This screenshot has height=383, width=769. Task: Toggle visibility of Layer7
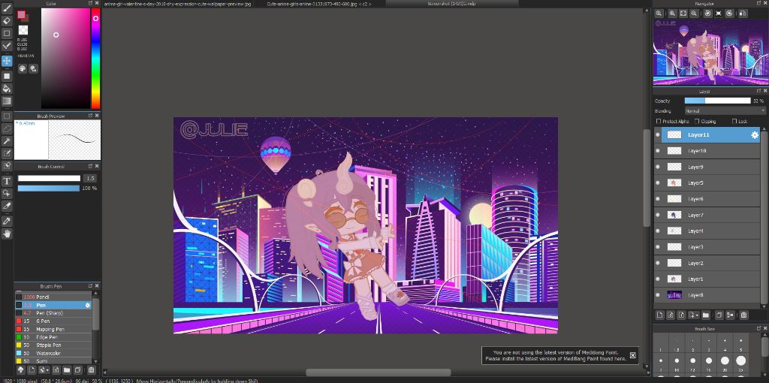tap(658, 215)
